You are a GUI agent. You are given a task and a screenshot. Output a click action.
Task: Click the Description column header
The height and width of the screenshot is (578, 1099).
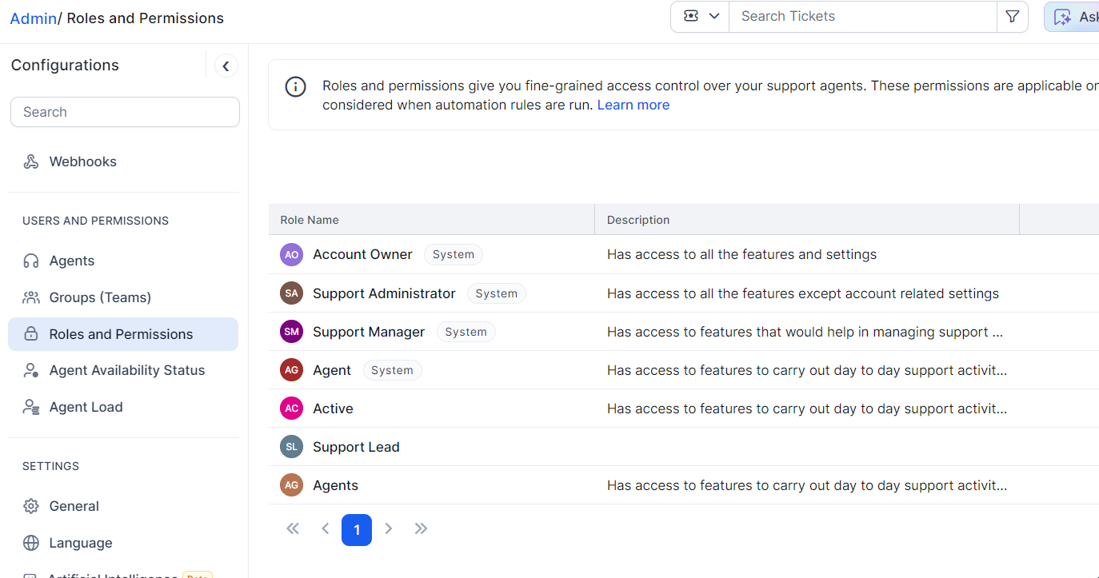click(638, 220)
